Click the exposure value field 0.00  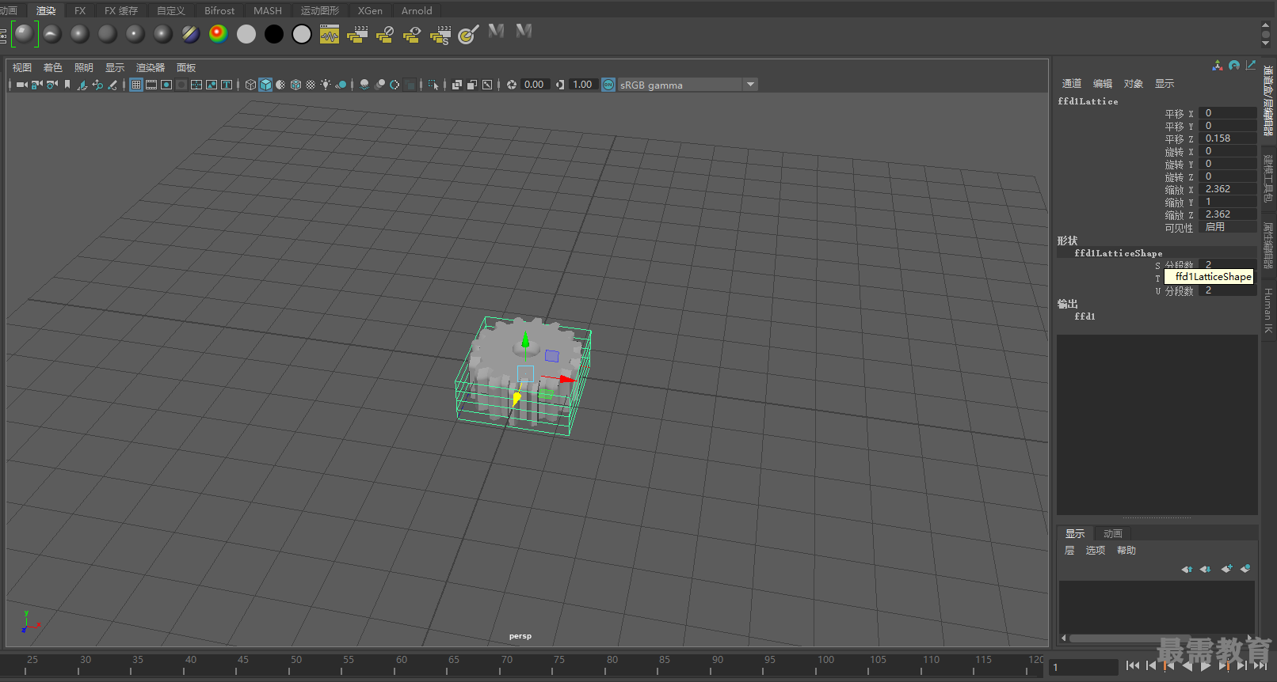point(535,85)
